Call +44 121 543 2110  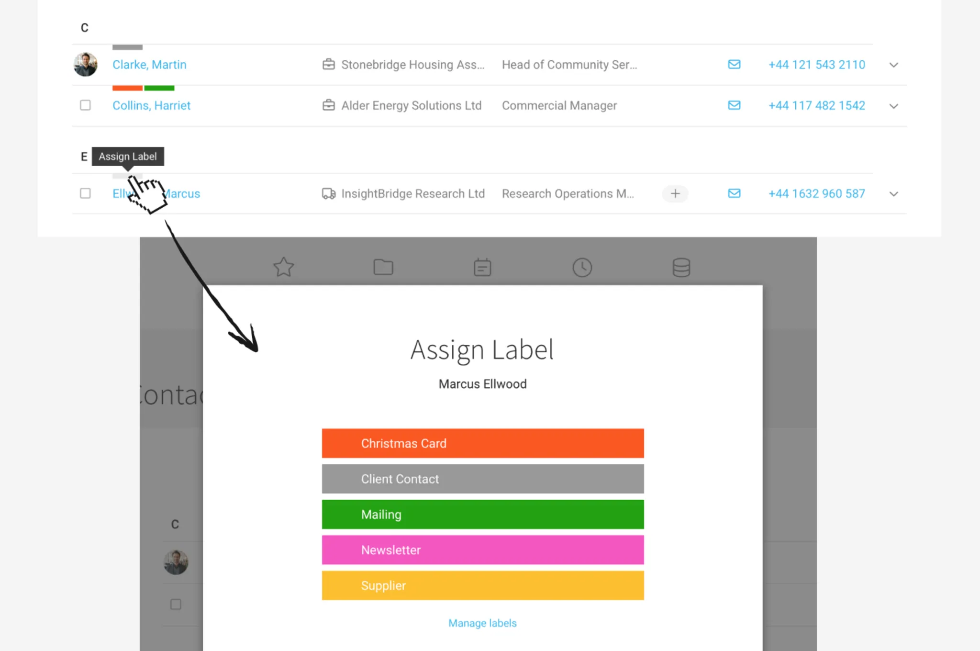[x=817, y=65]
